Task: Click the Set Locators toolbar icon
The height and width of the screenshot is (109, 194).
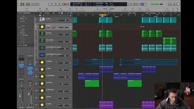Action: 167,9
